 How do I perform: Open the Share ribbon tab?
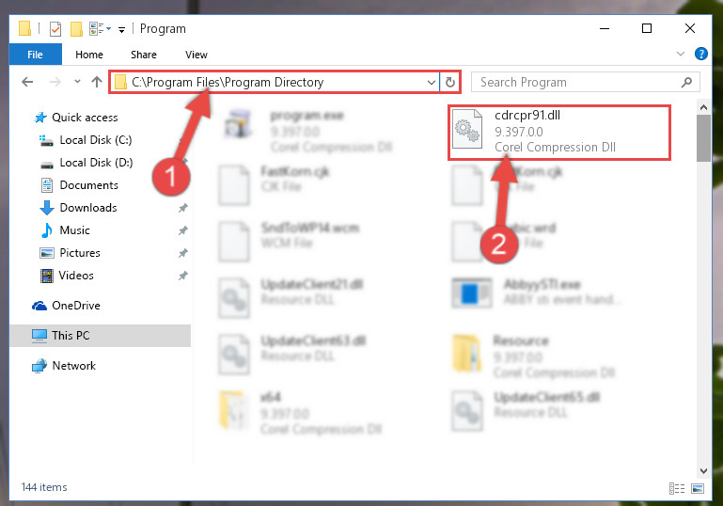coord(144,55)
